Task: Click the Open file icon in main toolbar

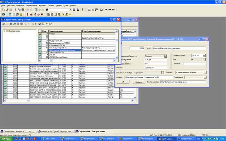Action: 7,10
